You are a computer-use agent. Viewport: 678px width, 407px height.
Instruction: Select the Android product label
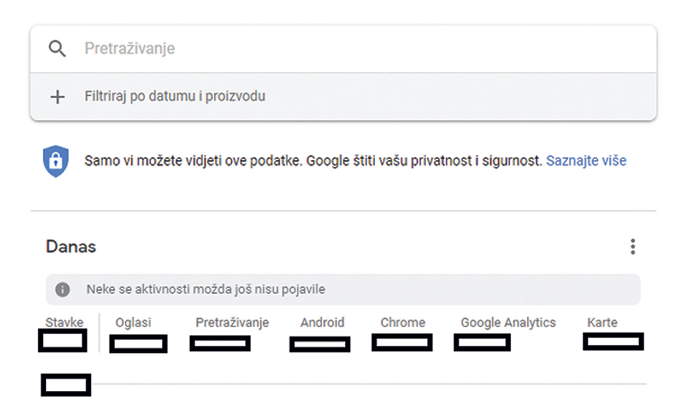click(322, 323)
